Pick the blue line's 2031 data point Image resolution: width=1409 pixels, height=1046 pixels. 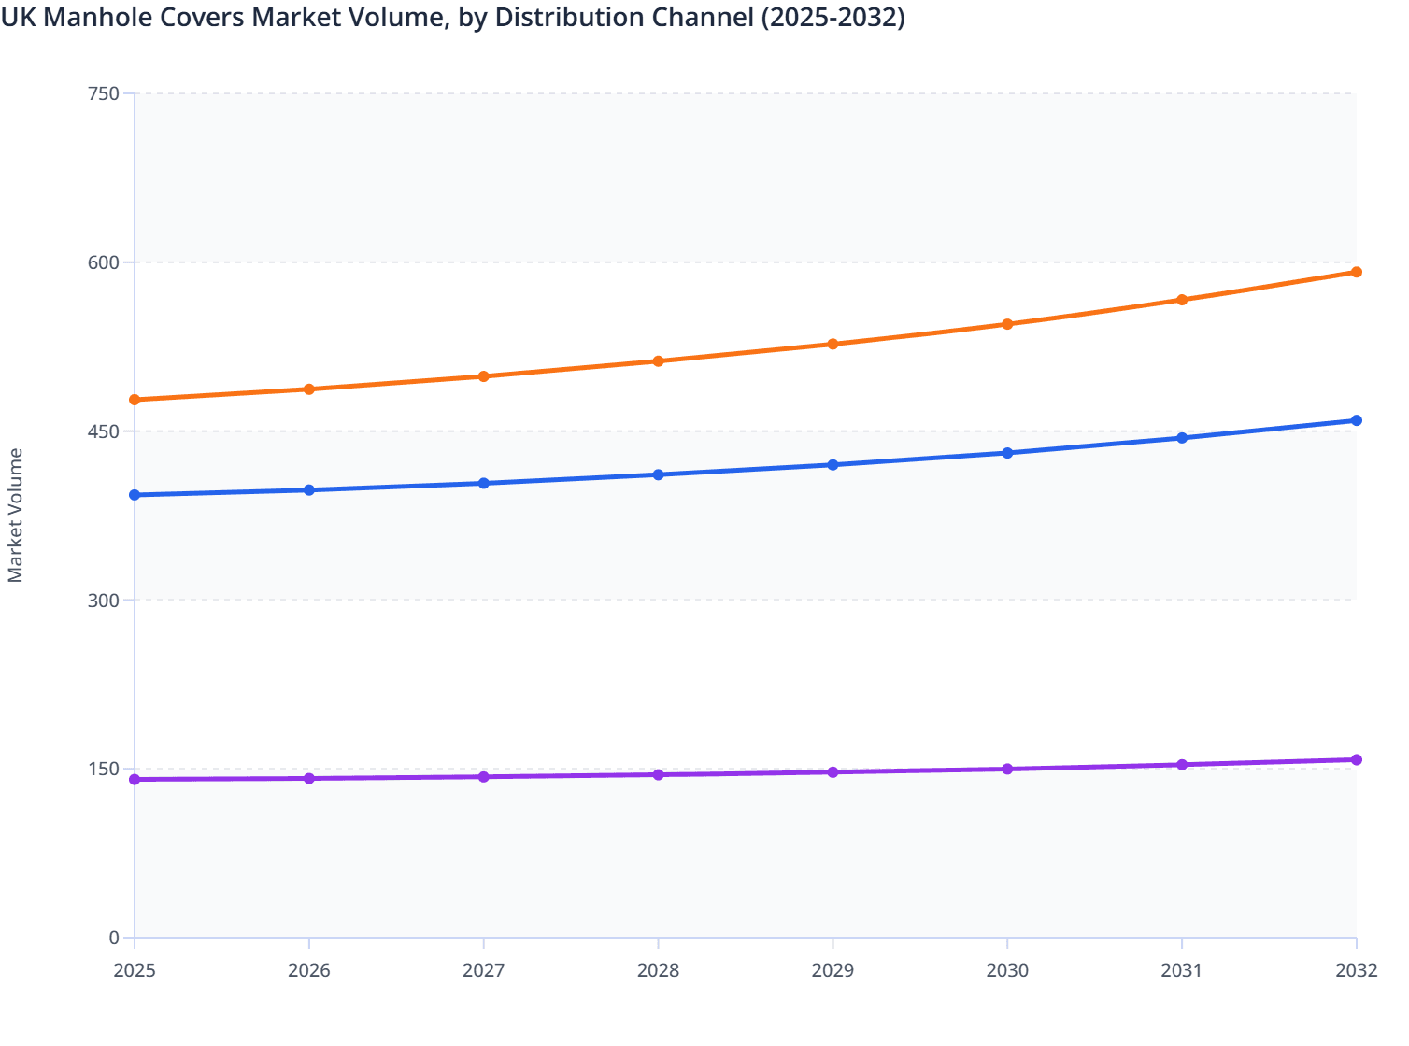(x=1182, y=438)
